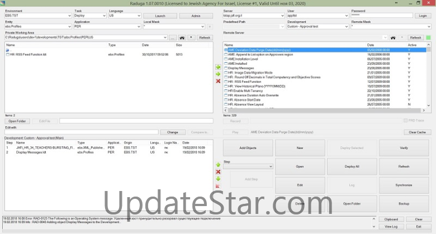This screenshot has height=234, width=436.
Task: Expand the Private Working Area path dropdown
Action: coord(165,37)
